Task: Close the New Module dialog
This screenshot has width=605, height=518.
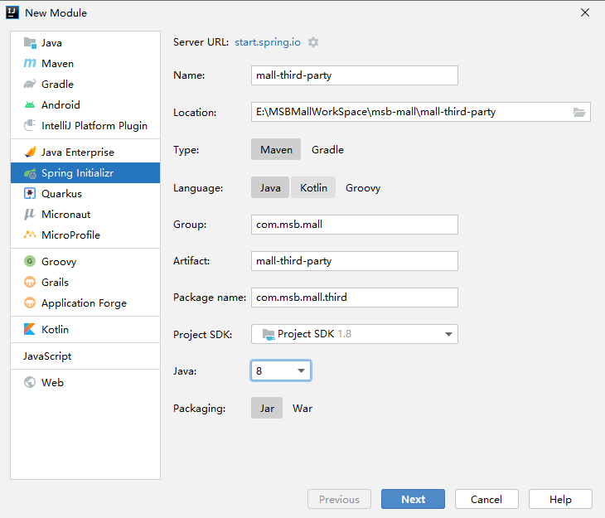Action: (x=585, y=12)
